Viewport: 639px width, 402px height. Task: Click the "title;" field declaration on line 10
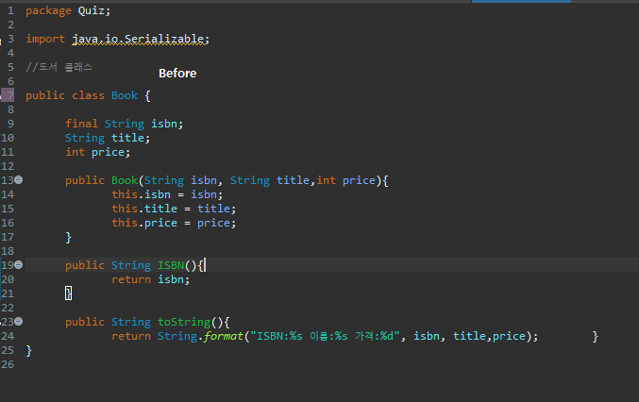[x=131, y=138]
